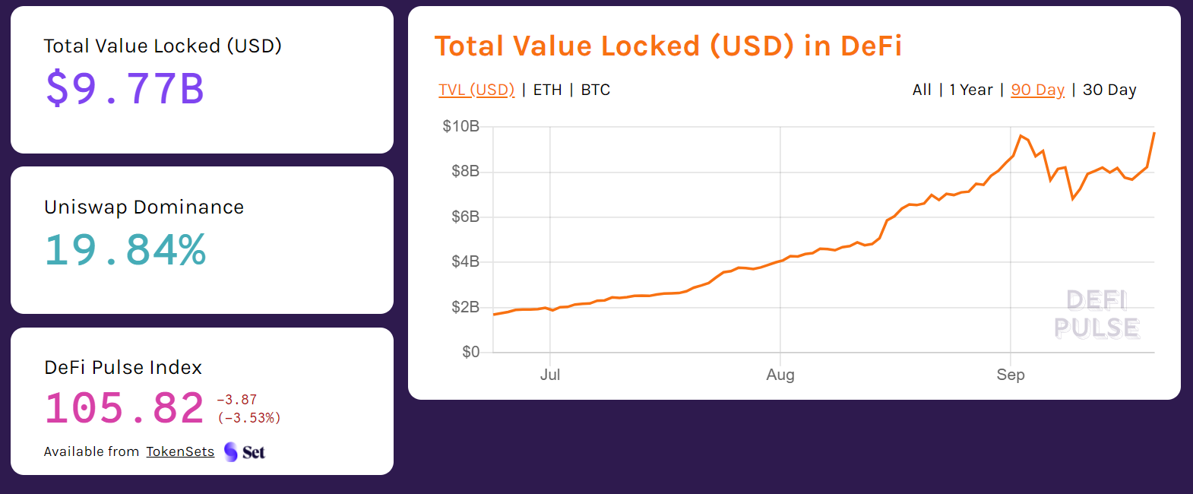The image size is (1193, 494).
Task: Select the 30 Day time range
Action: (1109, 89)
